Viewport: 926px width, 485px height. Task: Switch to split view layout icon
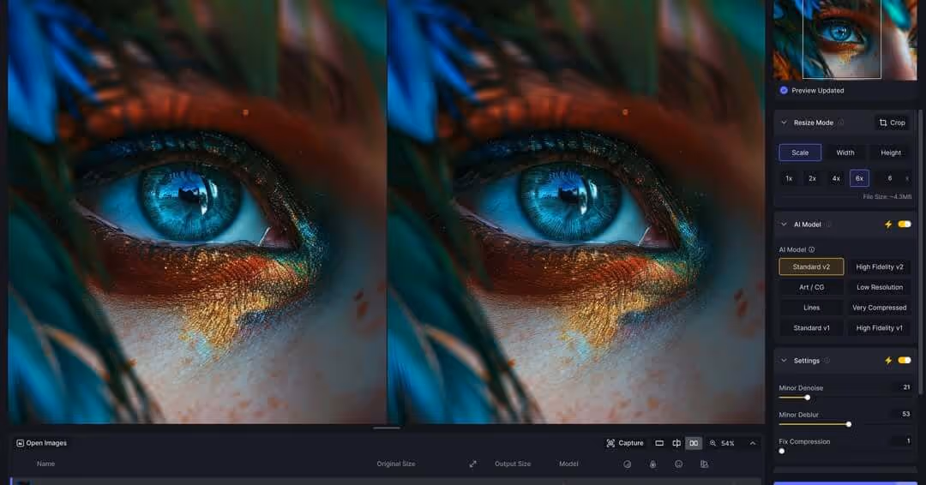point(676,443)
